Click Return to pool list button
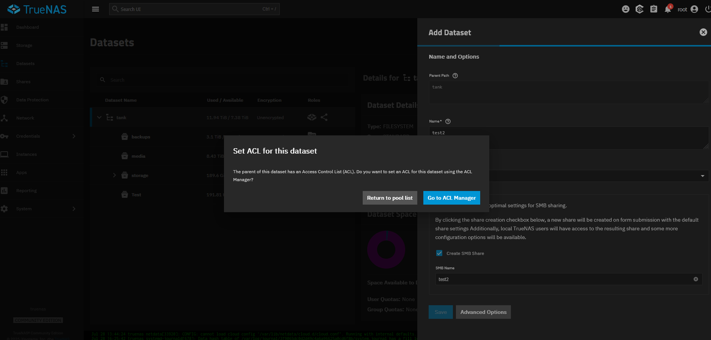Screen dimensions: 711x340 pyautogui.click(x=390, y=198)
